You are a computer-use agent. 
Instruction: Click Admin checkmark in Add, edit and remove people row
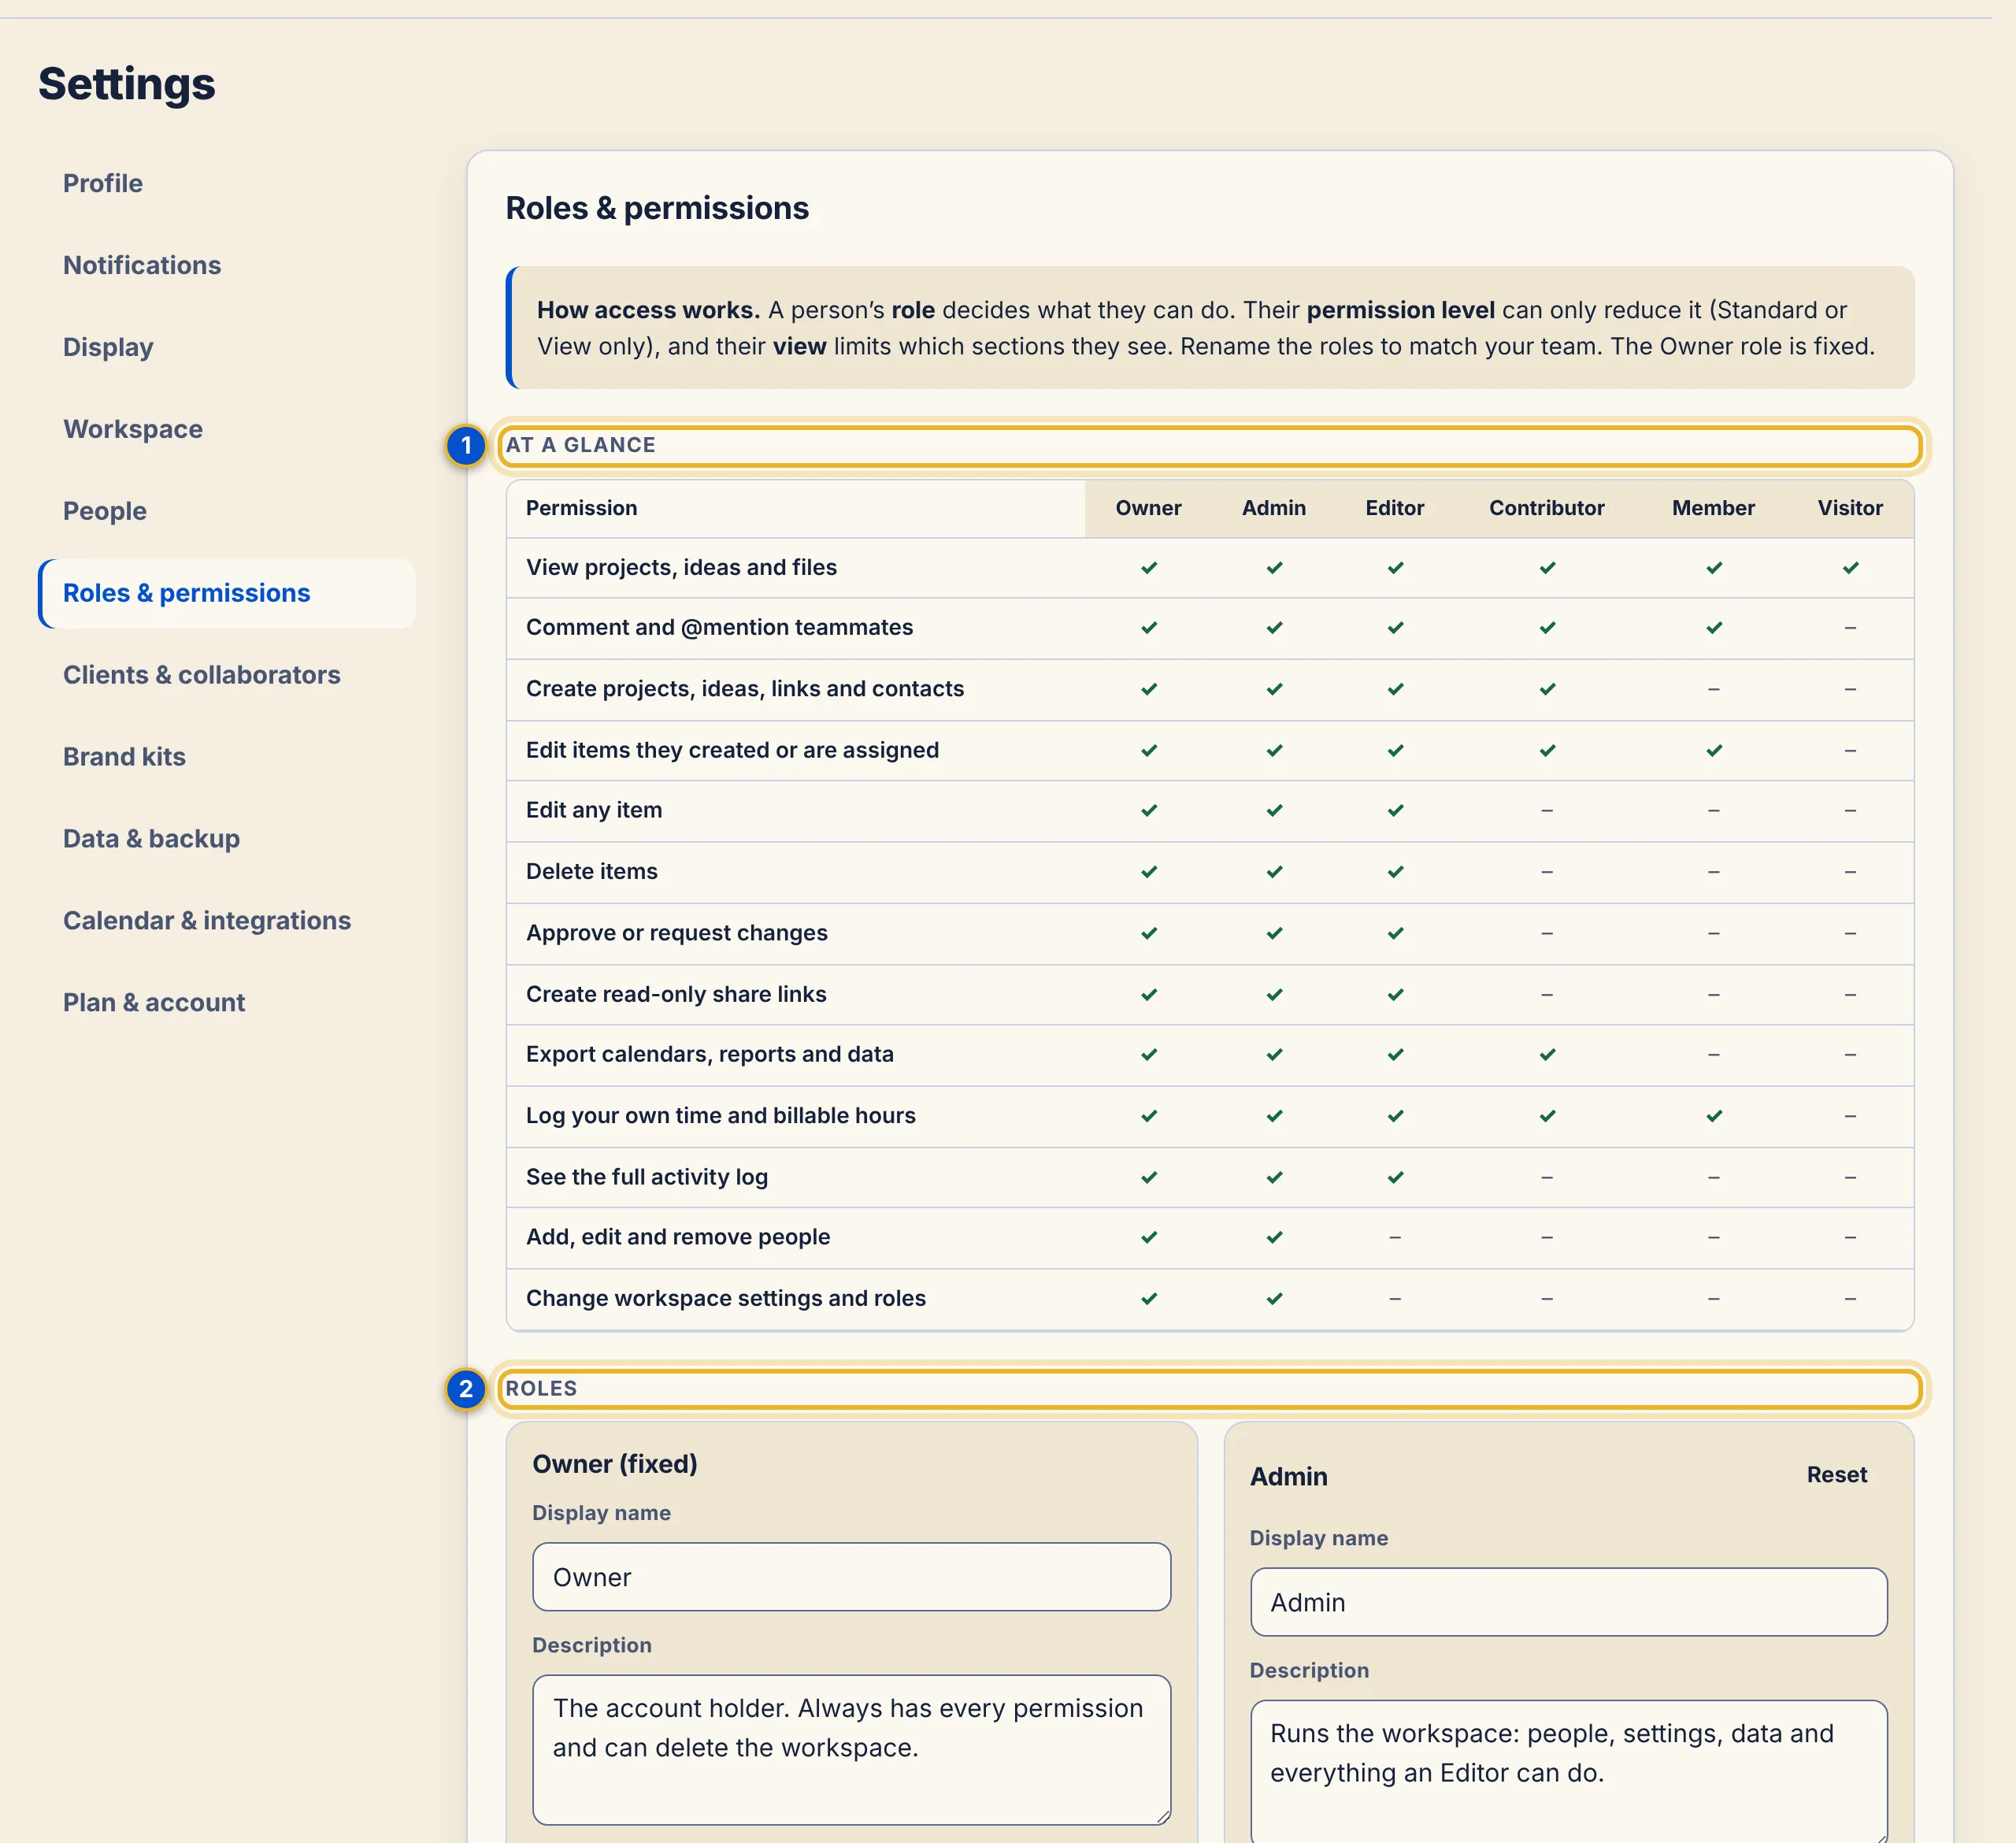coord(1274,1238)
